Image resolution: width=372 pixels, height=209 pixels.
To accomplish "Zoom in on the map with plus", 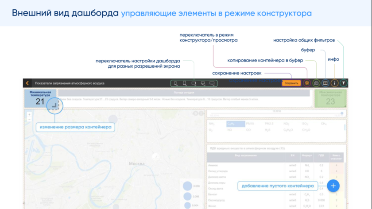I will [29, 115].
